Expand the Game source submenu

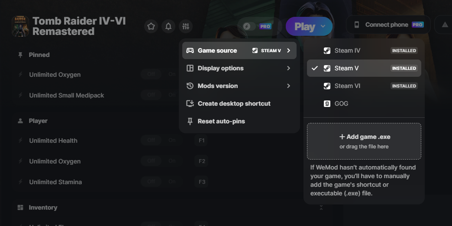coord(239,50)
